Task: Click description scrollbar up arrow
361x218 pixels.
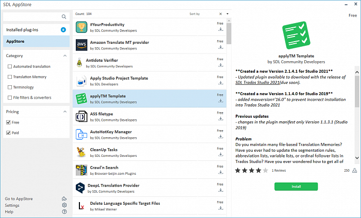Action: 357,72
